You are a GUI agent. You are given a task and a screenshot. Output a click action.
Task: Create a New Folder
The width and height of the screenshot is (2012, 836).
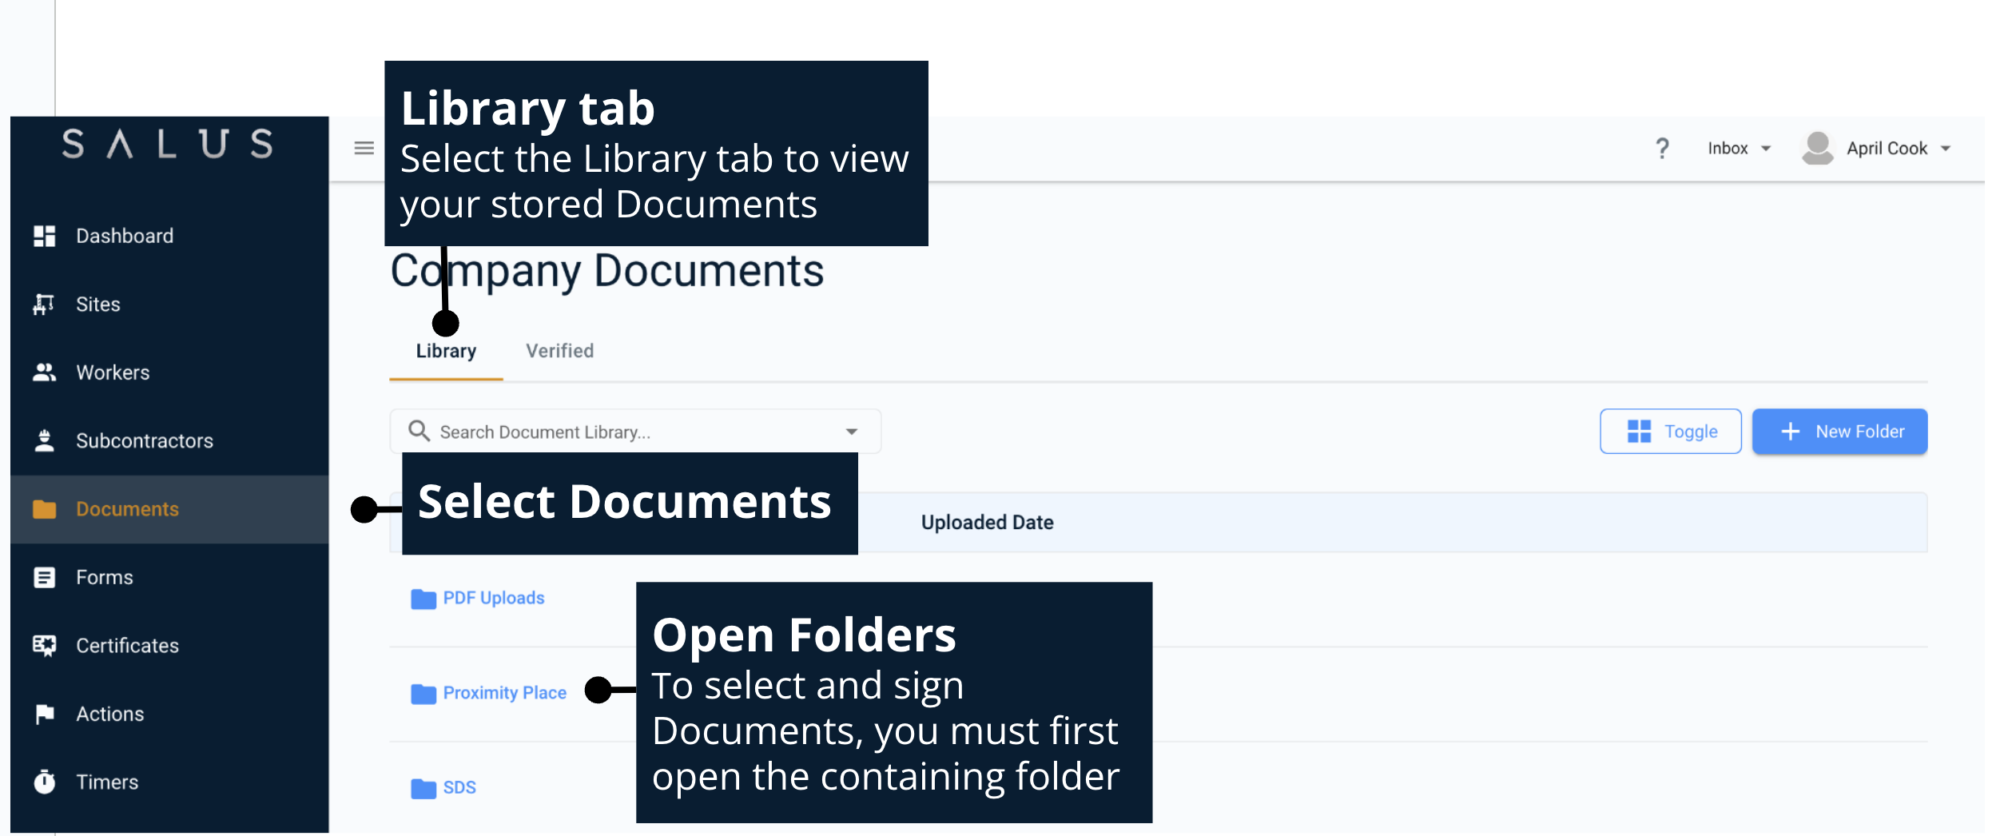tap(1839, 431)
